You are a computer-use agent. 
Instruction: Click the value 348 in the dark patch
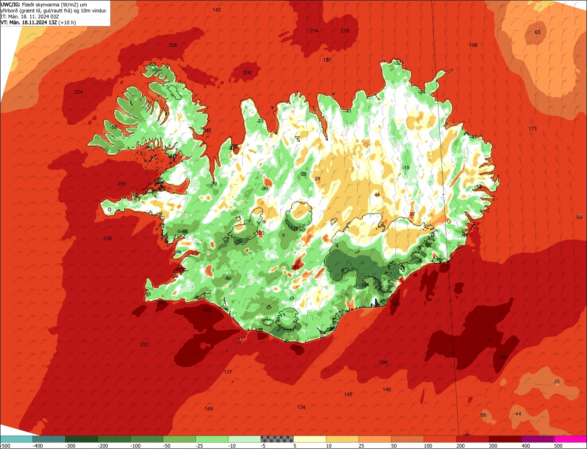[504, 357]
